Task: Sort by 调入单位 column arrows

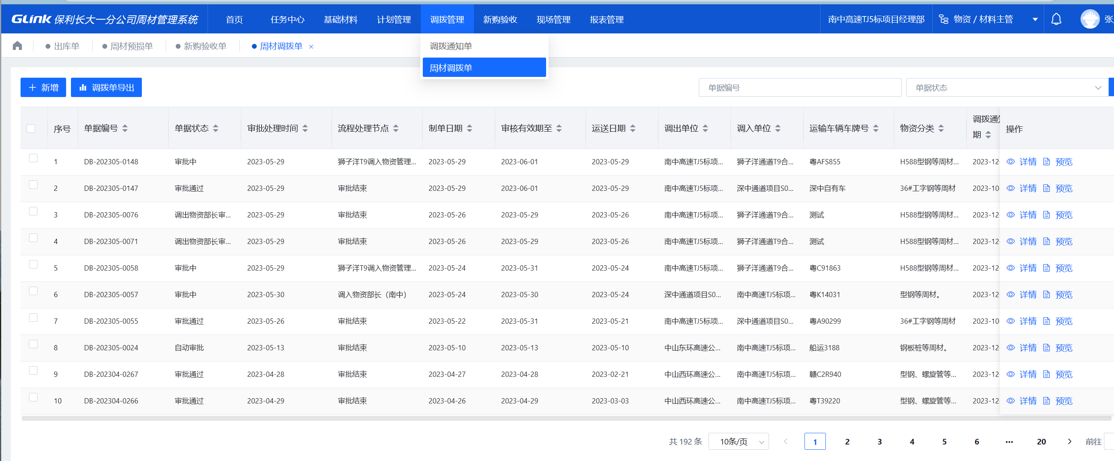Action: coord(778,128)
